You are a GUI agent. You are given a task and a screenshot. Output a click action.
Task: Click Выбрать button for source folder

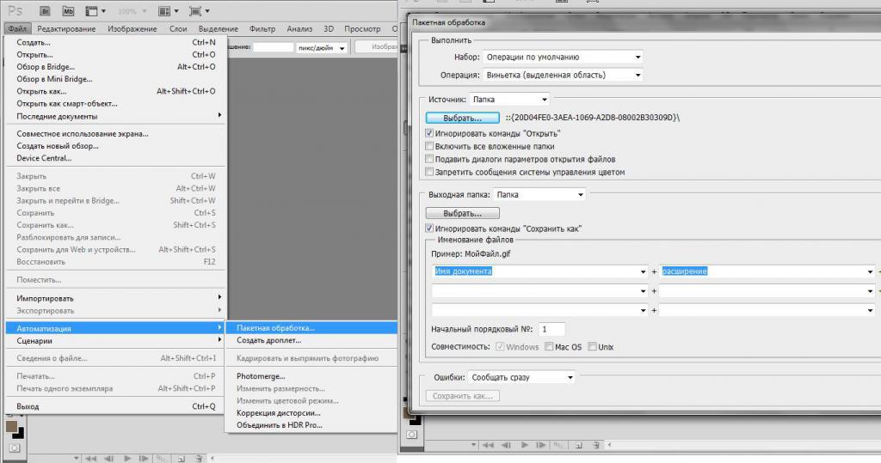[462, 118]
